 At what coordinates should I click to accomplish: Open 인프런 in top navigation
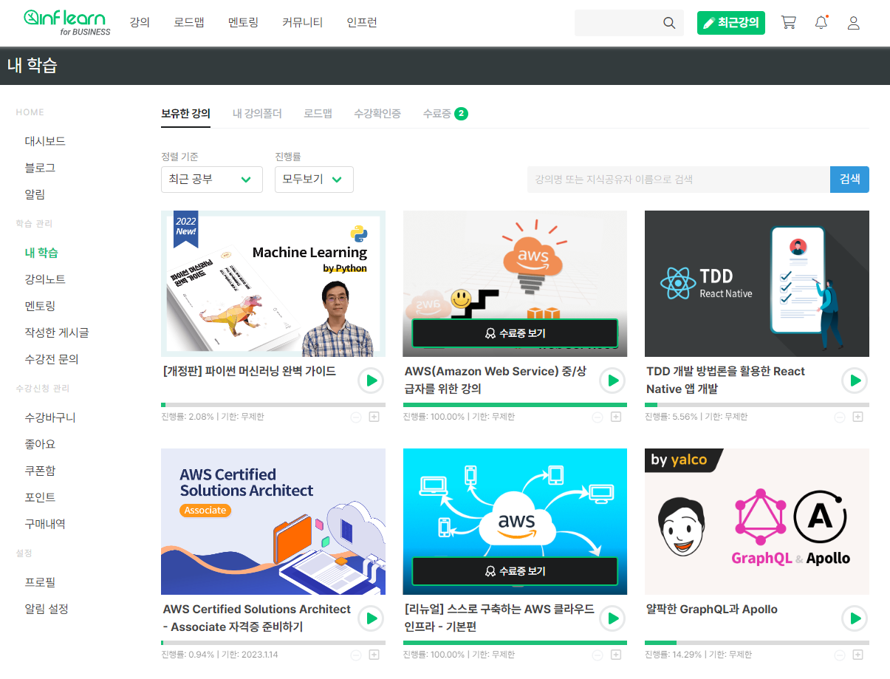[362, 23]
